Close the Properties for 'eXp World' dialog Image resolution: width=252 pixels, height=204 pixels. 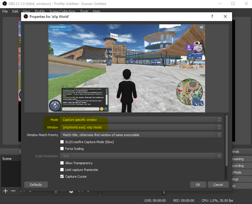pos(225,16)
